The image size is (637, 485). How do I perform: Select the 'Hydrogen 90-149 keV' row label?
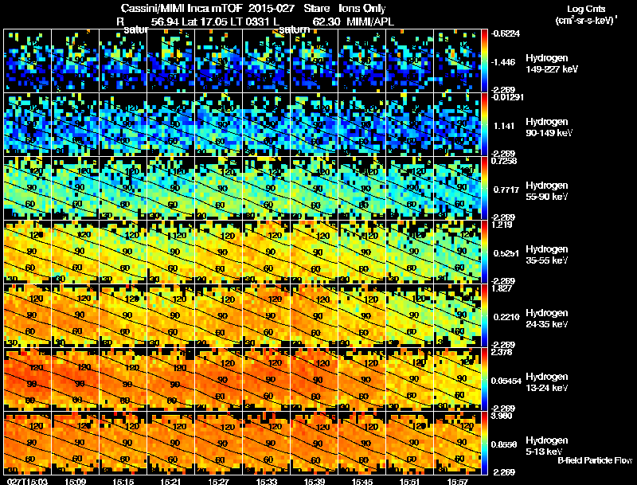click(x=549, y=127)
